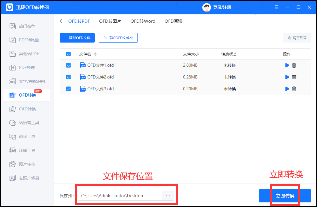The height and width of the screenshot is (207, 317).
Task: Open PDF转其他 in the sidebar
Action: 27,40
